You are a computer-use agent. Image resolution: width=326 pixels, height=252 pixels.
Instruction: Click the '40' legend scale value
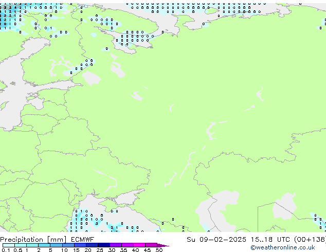click(135, 250)
